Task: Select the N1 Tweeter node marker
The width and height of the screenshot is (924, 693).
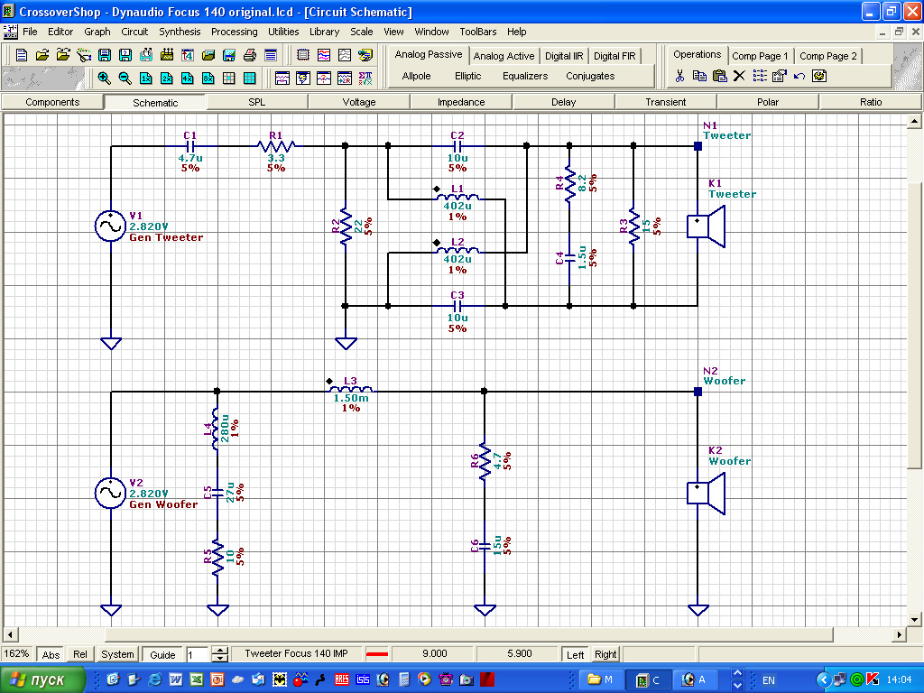Action: [698, 146]
